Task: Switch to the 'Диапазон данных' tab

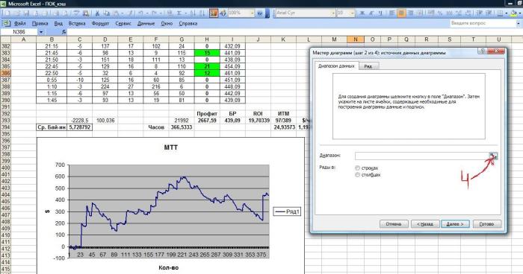Action: (336, 66)
